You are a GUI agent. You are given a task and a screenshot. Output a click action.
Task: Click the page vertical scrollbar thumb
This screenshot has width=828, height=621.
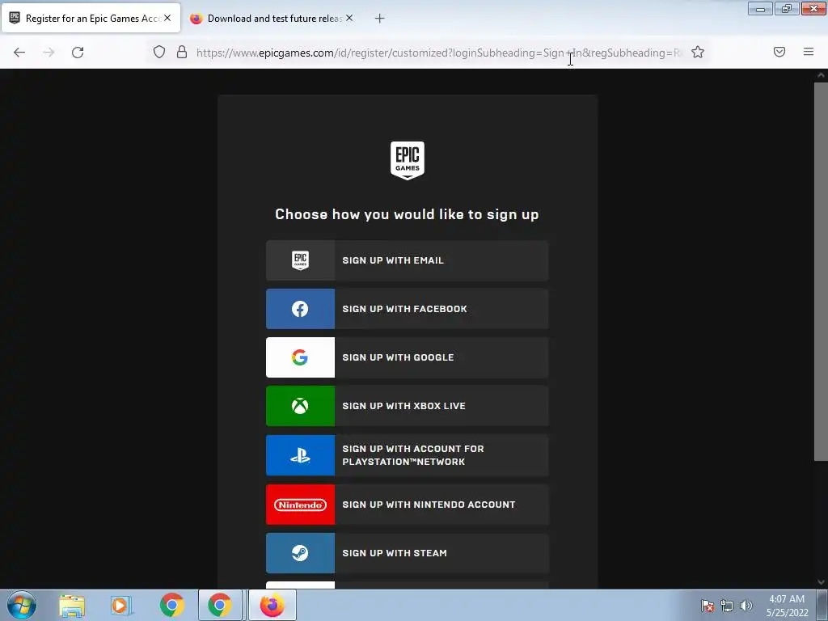click(821, 272)
